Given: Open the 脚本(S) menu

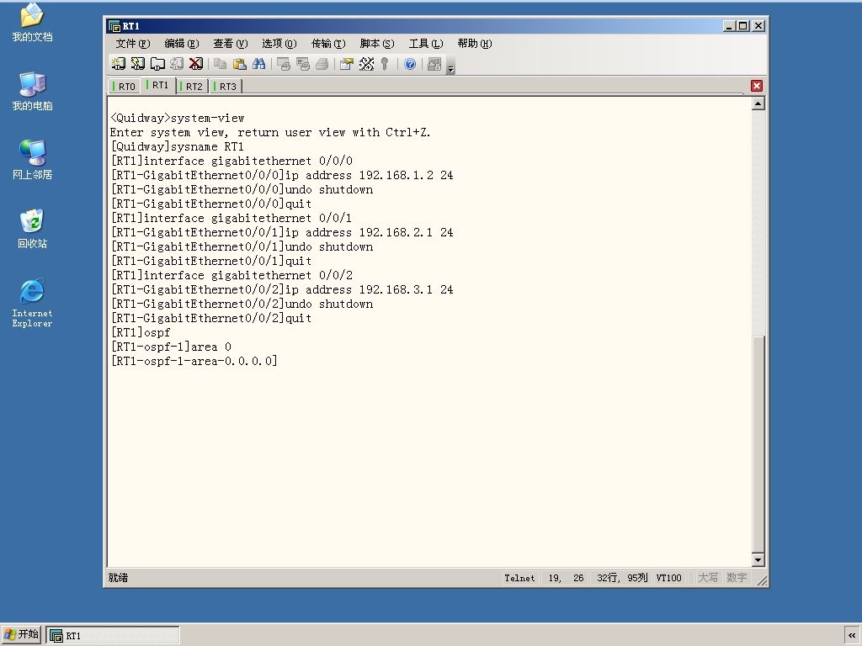Looking at the screenshot, I should coord(376,44).
